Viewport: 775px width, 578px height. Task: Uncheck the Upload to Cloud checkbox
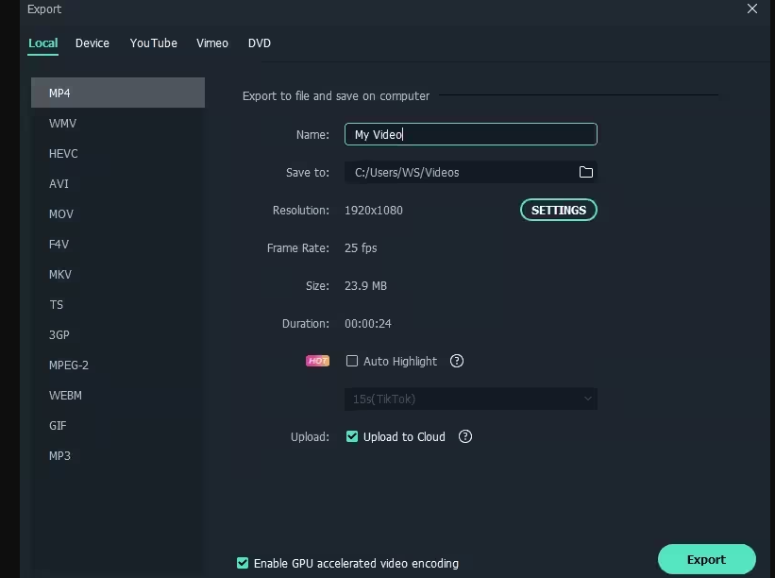click(352, 436)
